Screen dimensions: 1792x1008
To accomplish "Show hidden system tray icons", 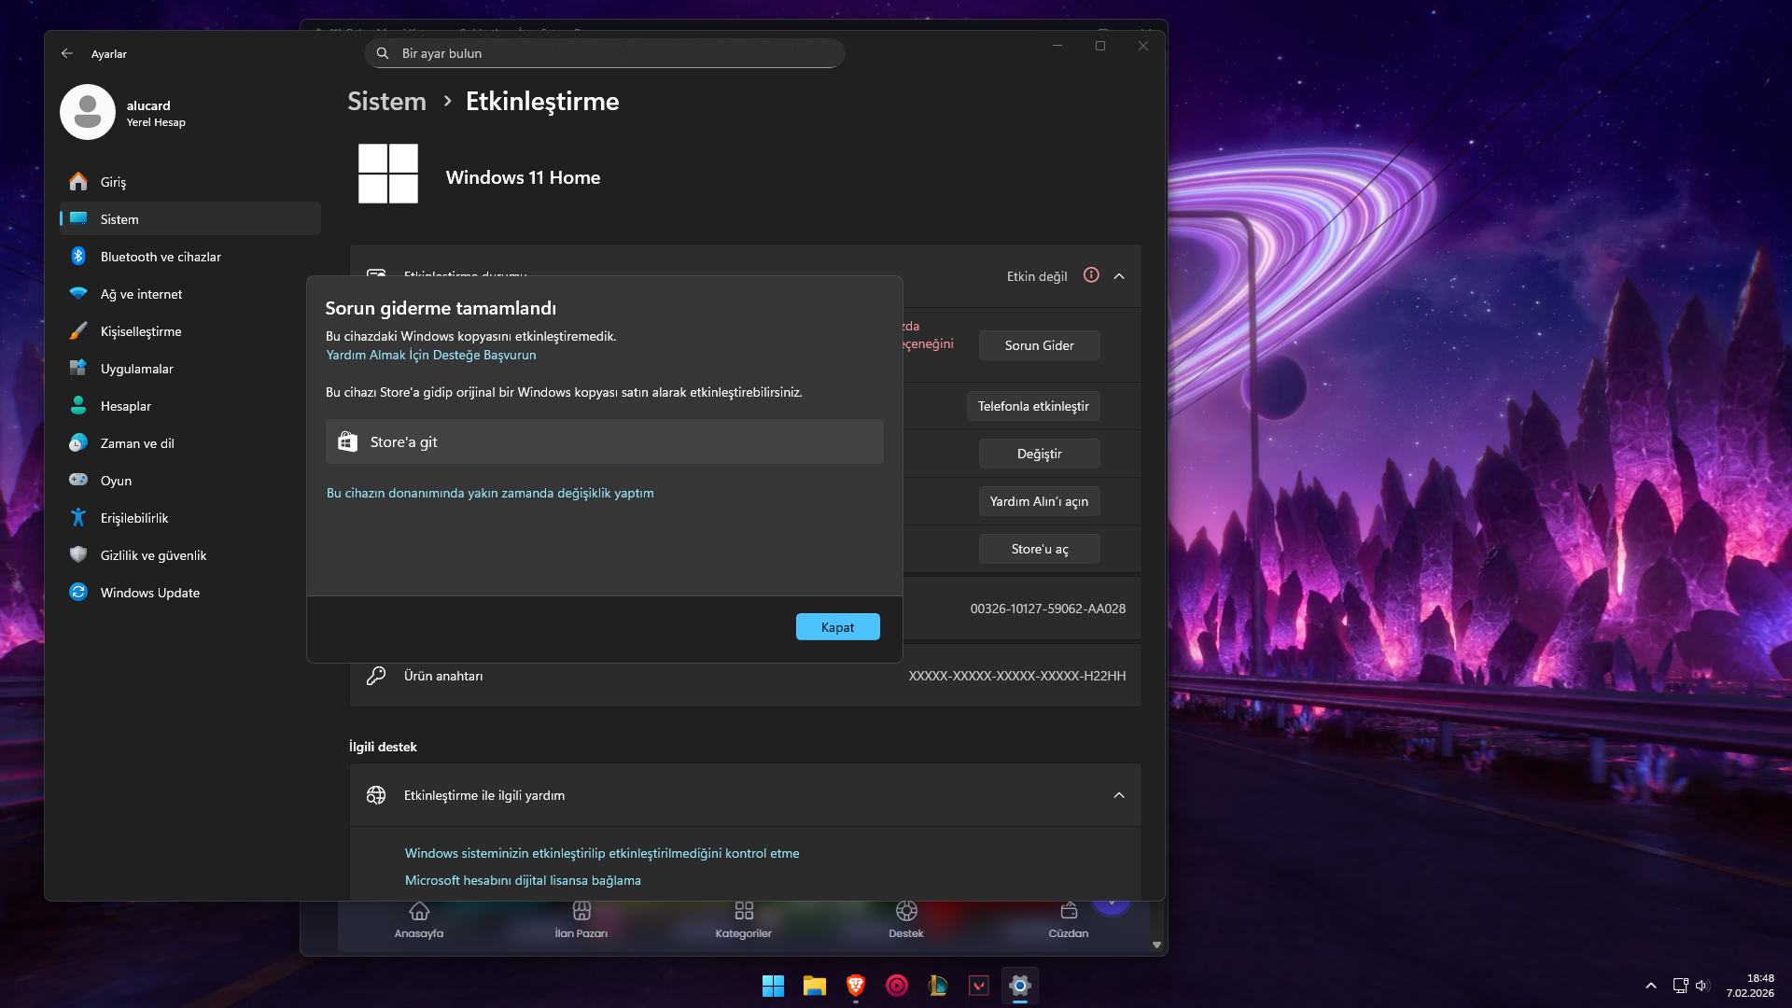I will point(1651,986).
